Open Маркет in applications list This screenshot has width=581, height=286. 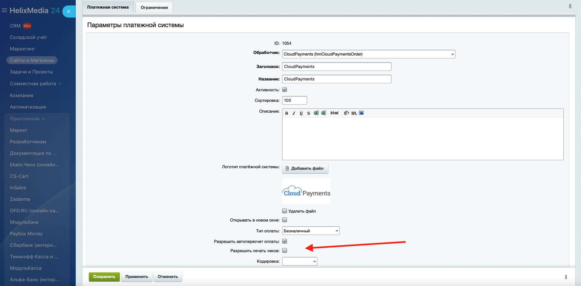[x=19, y=130]
